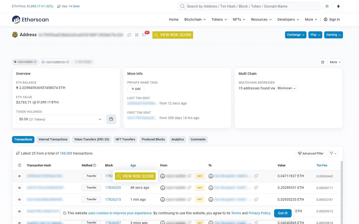The width and height of the screenshot is (359, 224).
Task: Open the Terms link in cookie notice
Action: pyautogui.click(x=236, y=213)
